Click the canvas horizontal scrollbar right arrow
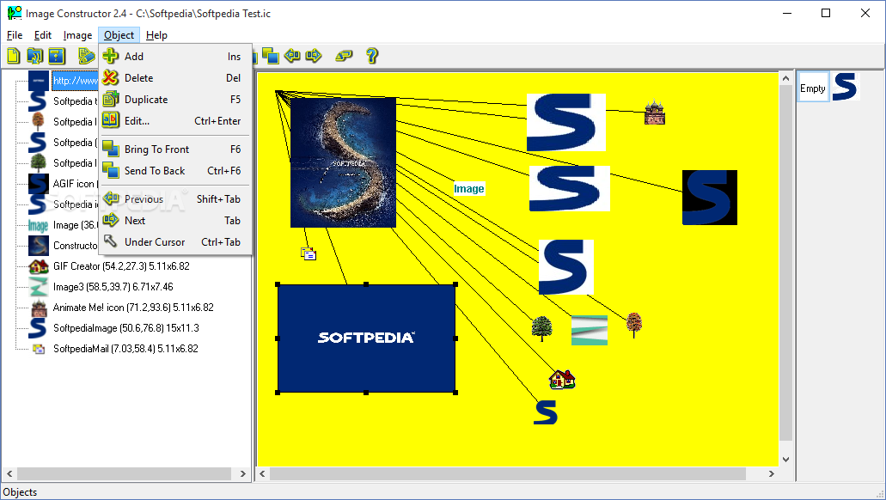Image resolution: width=886 pixels, height=500 pixels. pos(772,473)
